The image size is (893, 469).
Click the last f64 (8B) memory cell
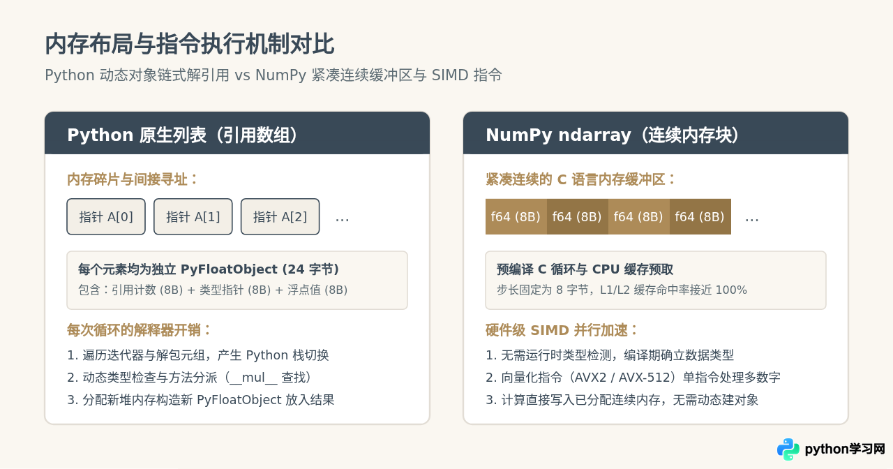point(700,217)
